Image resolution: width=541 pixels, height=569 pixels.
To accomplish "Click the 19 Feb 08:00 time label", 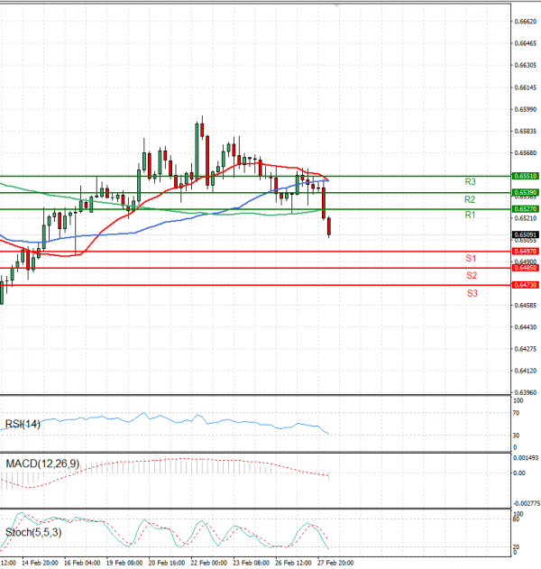I will [124, 563].
